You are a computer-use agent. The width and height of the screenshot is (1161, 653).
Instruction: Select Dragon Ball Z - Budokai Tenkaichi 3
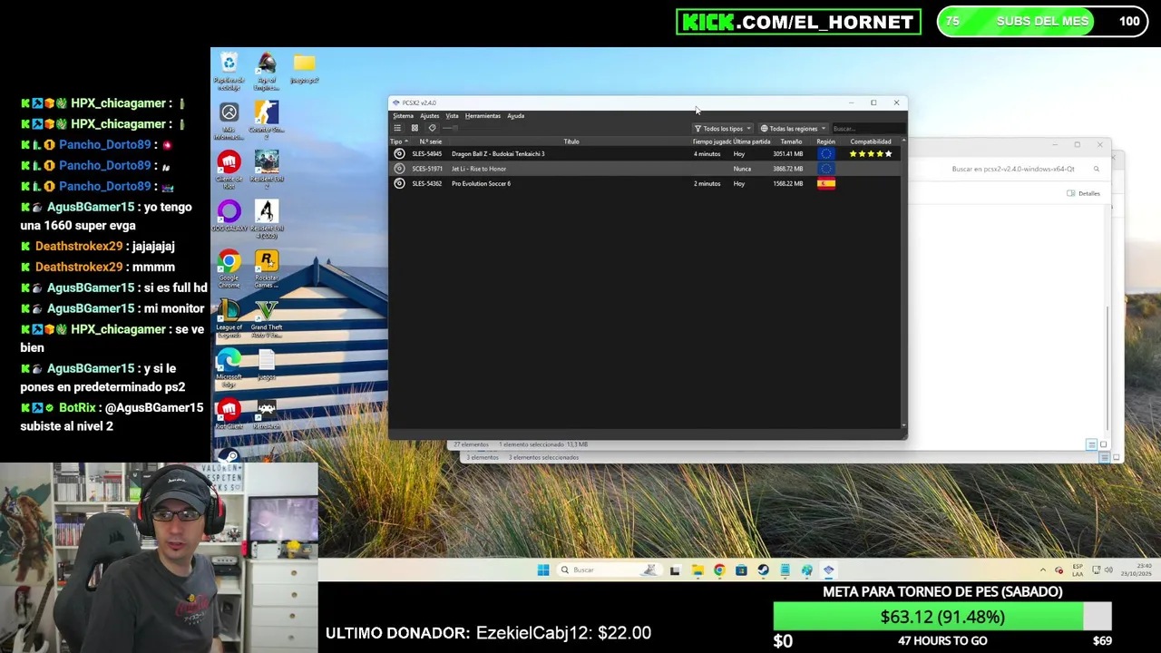pyautogui.click(x=498, y=154)
